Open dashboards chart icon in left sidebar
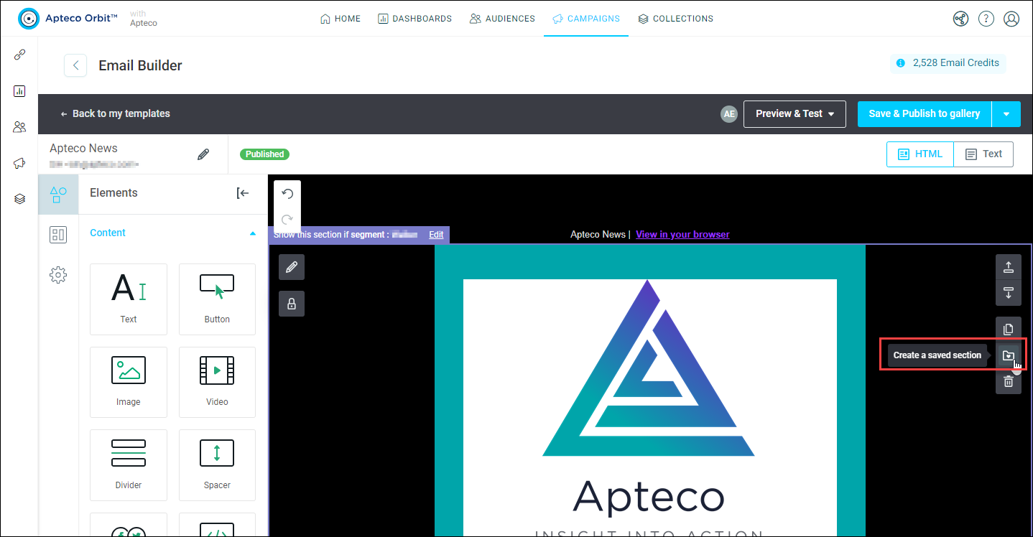Viewport: 1033px width, 537px height. click(19, 91)
